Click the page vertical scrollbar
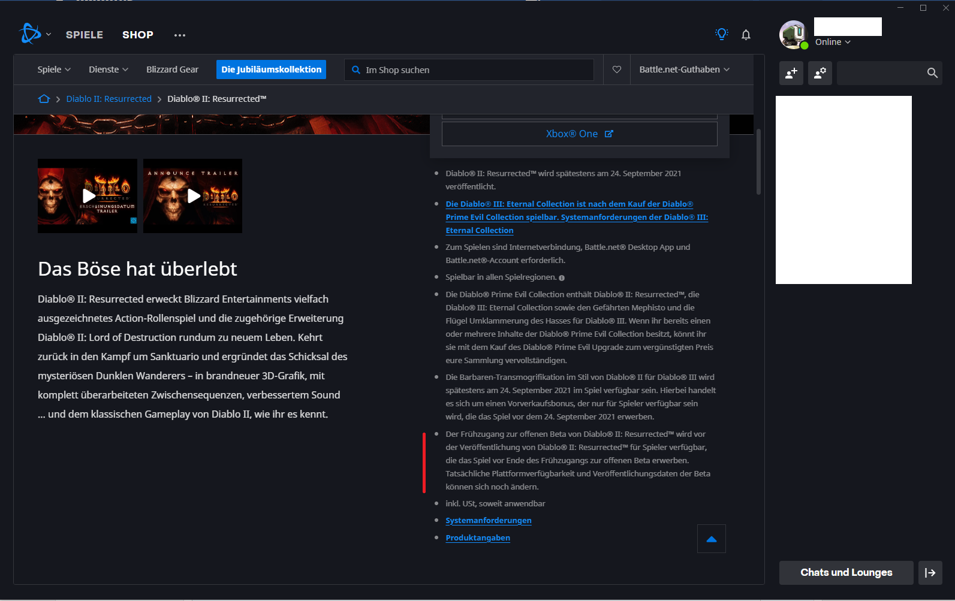Viewport: 955px width, 601px height. pyautogui.click(x=758, y=162)
